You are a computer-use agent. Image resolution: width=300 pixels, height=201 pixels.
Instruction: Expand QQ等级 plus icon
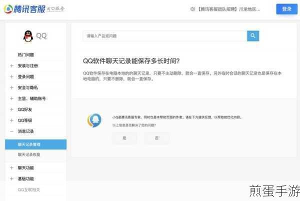[x=11, y=120]
